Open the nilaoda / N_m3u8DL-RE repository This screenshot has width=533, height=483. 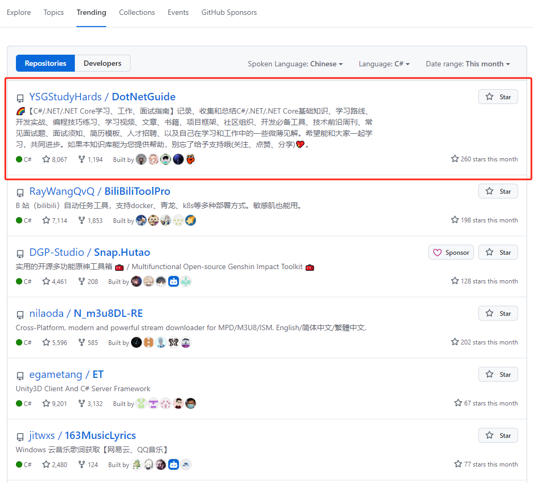click(x=86, y=313)
